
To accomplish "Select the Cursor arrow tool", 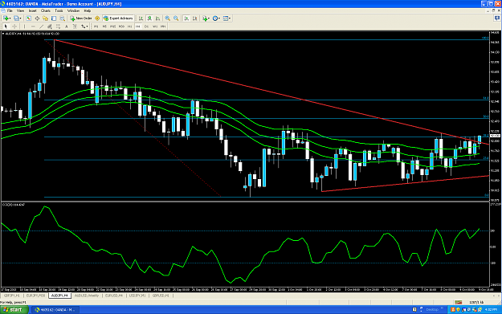I will [6, 27].
